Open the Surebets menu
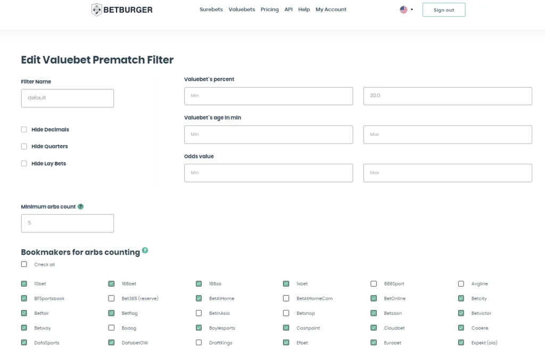The height and width of the screenshot is (352, 545). coord(211,10)
